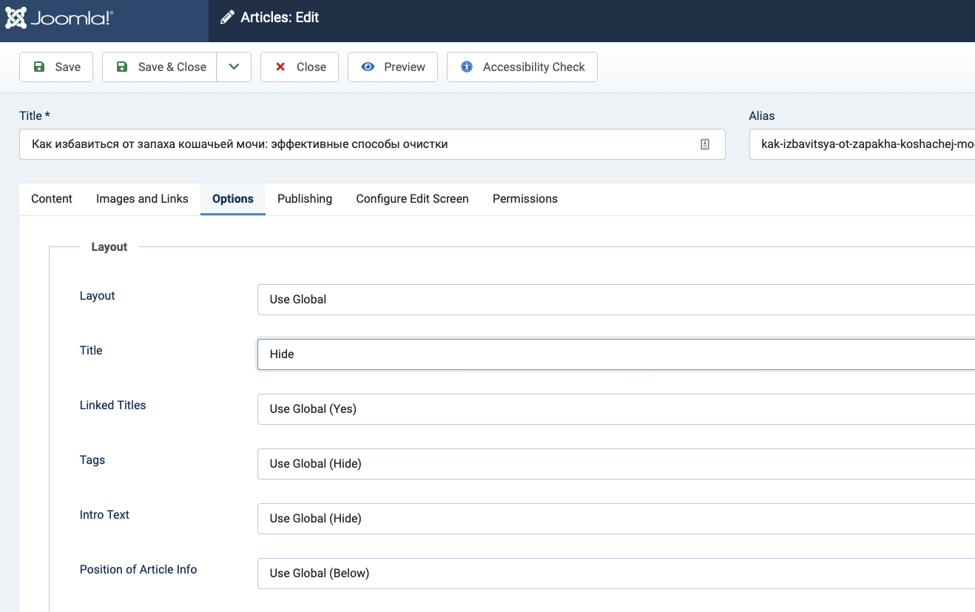
Task: Open the Linked Titles dropdown
Action: [x=615, y=409]
